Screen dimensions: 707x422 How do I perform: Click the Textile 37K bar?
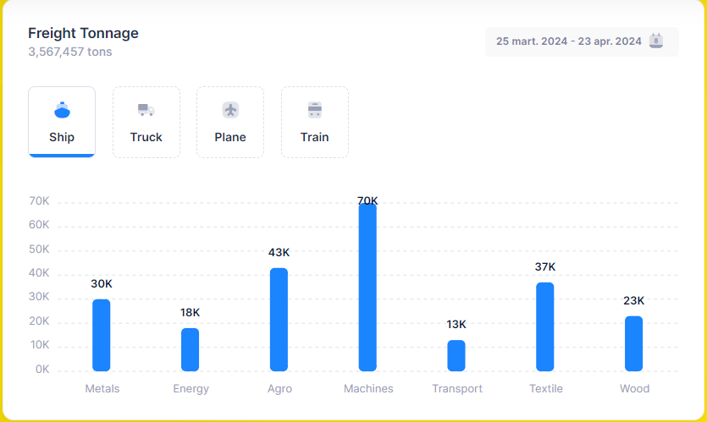[545, 326]
